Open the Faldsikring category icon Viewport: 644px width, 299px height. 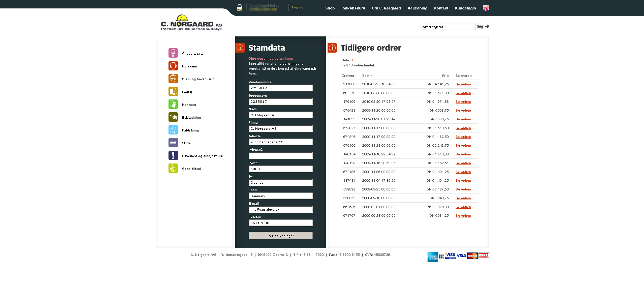pyautogui.click(x=173, y=130)
